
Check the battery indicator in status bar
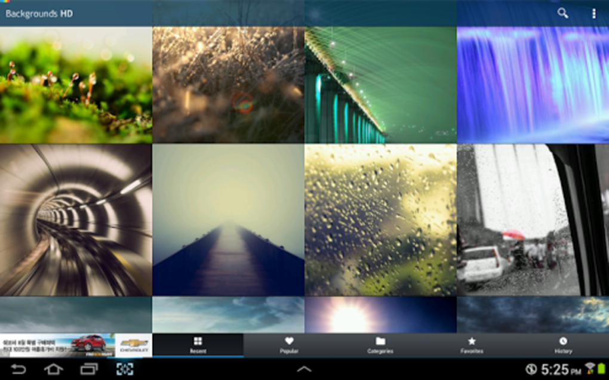pos(602,368)
